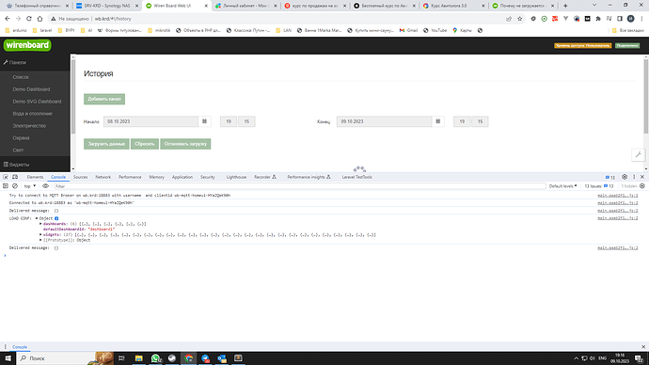Click the console Filter input field
Image resolution: width=649 pixels, height=365 pixels.
[x=299, y=186]
